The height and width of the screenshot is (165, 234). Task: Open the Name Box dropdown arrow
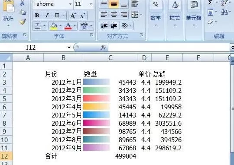pos(69,48)
